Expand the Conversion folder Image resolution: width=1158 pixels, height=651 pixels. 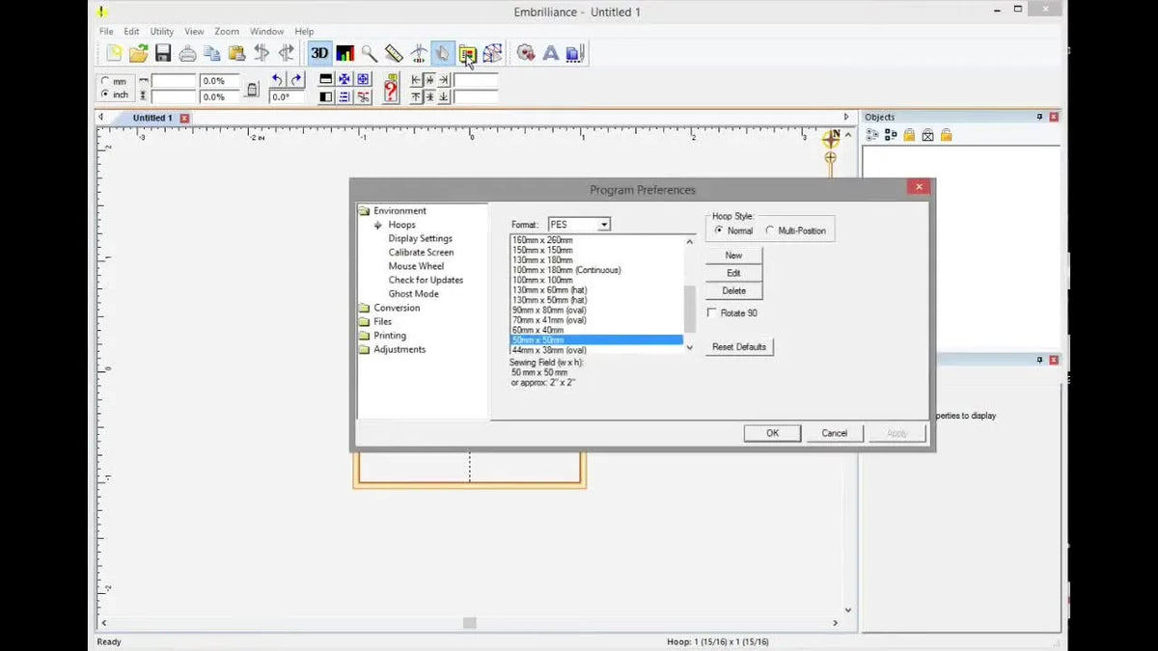coord(364,308)
